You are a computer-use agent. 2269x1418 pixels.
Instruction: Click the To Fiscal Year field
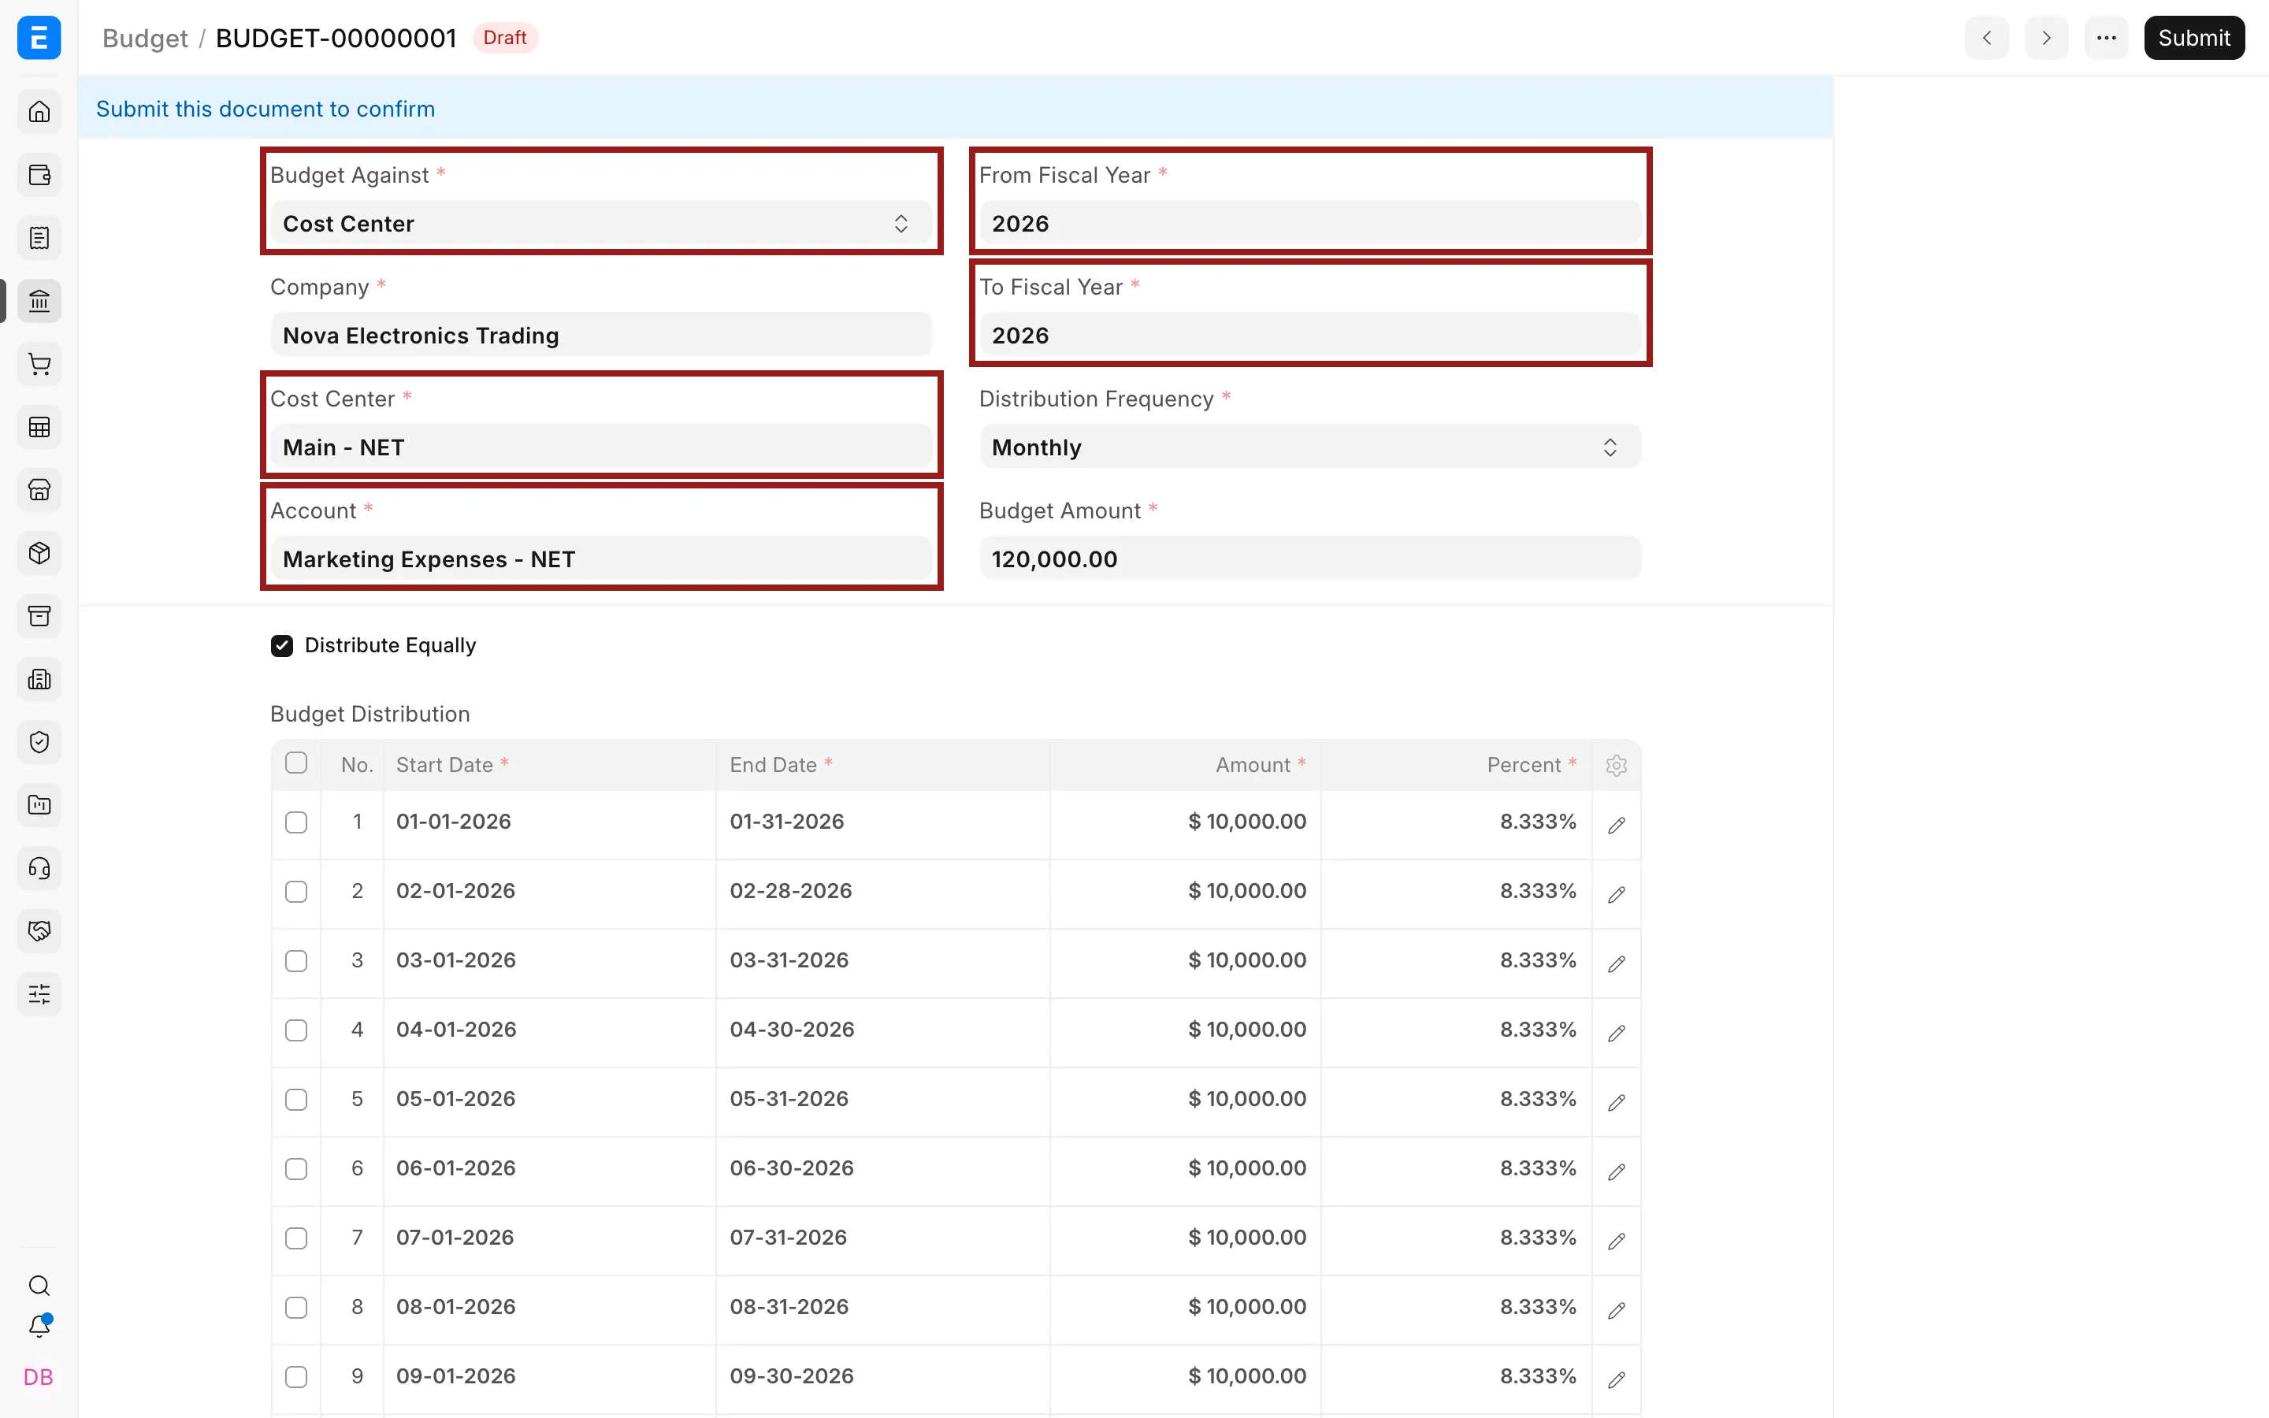(x=1310, y=335)
